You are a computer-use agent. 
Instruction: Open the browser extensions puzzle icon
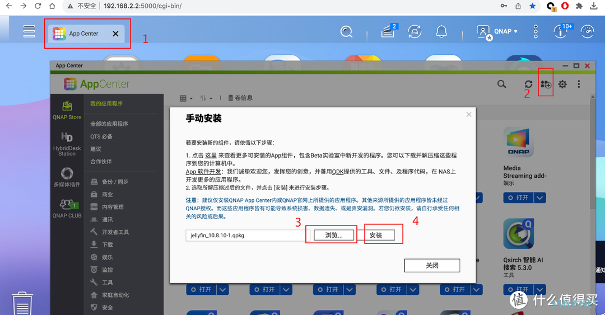point(579,6)
